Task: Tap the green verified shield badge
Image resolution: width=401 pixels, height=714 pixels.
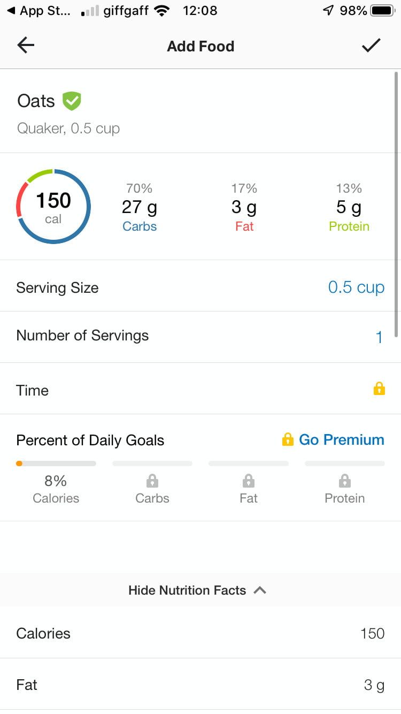Action: [72, 101]
